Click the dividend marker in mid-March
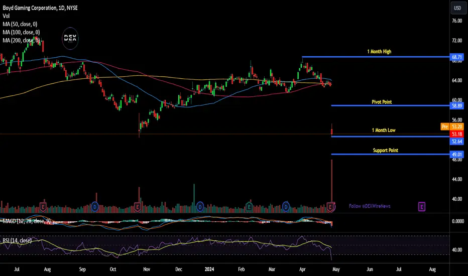The width and height of the screenshot is (468, 276). coord(286,206)
